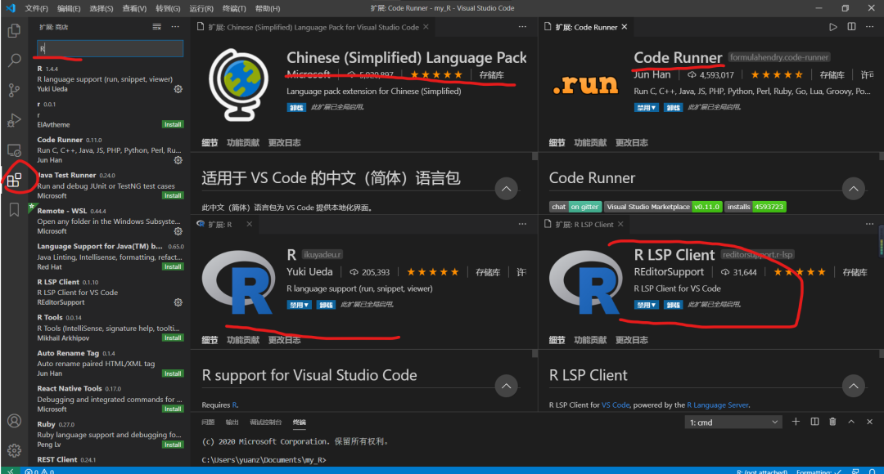Collapse the Chinese language pack readme heading
The image size is (884, 474).
pos(507,189)
